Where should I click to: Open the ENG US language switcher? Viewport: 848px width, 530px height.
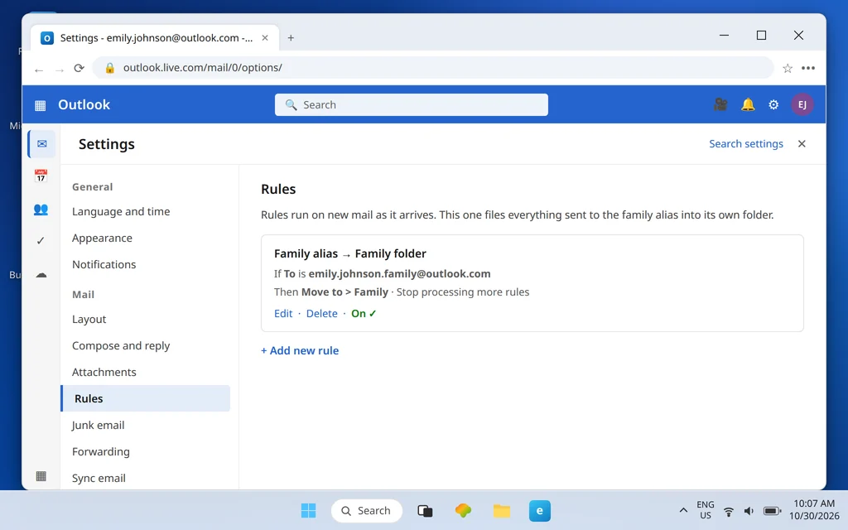(706, 510)
